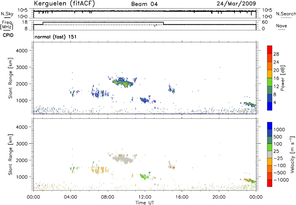Click the 'N.Search' legend label
Image resolution: width=296 pixels, height=205 pixels.
[x=286, y=14]
